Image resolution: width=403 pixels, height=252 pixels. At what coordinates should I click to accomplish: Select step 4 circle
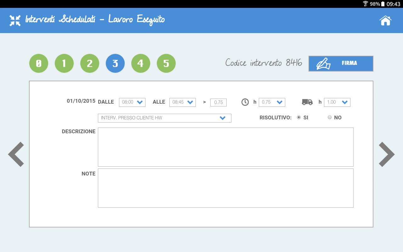pos(141,63)
